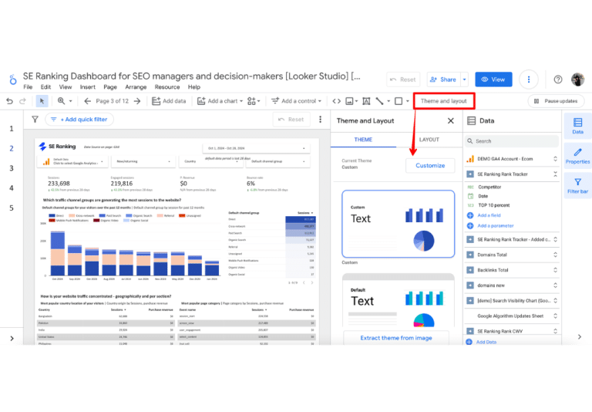Click Add a field plus icon
592x412 pixels.
tap(470, 215)
